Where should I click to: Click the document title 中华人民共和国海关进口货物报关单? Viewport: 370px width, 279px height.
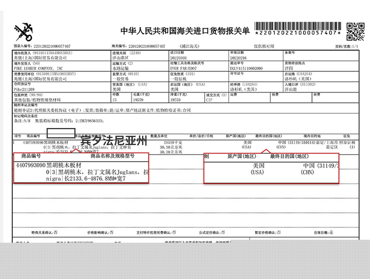coord(185,31)
